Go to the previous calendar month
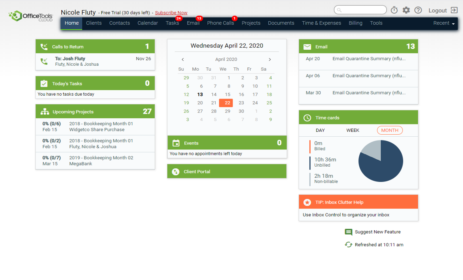This screenshot has width=463, height=280. pyautogui.click(x=183, y=60)
